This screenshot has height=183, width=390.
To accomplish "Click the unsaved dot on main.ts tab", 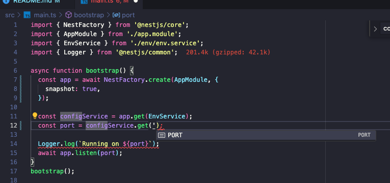I will click(136, 1).
